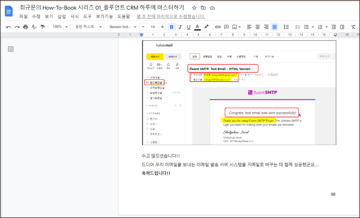This screenshot has height=218, width=360.
Task: Open the line spacing options
Action: pyautogui.click(x=286, y=27)
